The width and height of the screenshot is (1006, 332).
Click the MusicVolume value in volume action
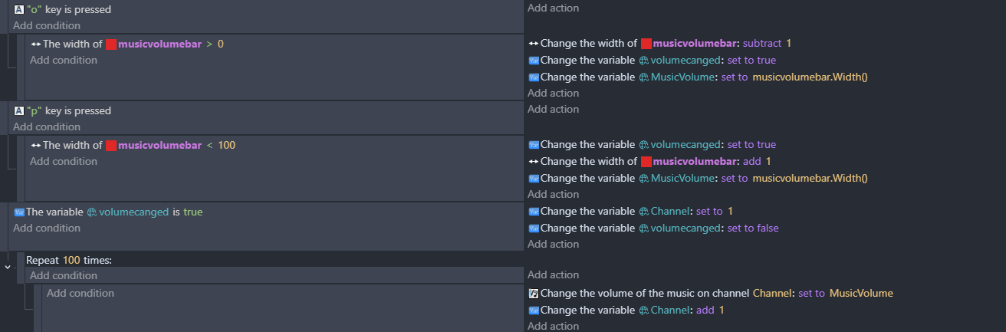[x=861, y=294]
